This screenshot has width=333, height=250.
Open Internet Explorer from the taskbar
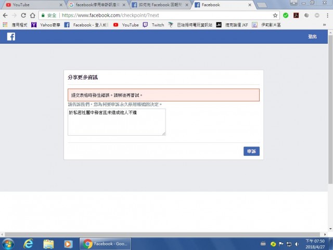(x=29, y=243)
